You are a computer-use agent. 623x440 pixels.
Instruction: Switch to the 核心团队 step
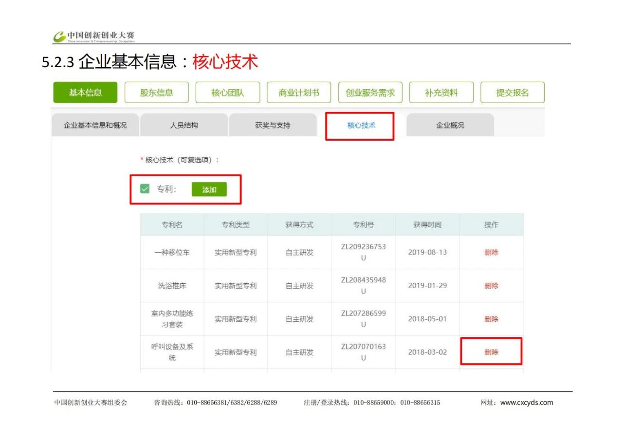[x=227, y=92]
